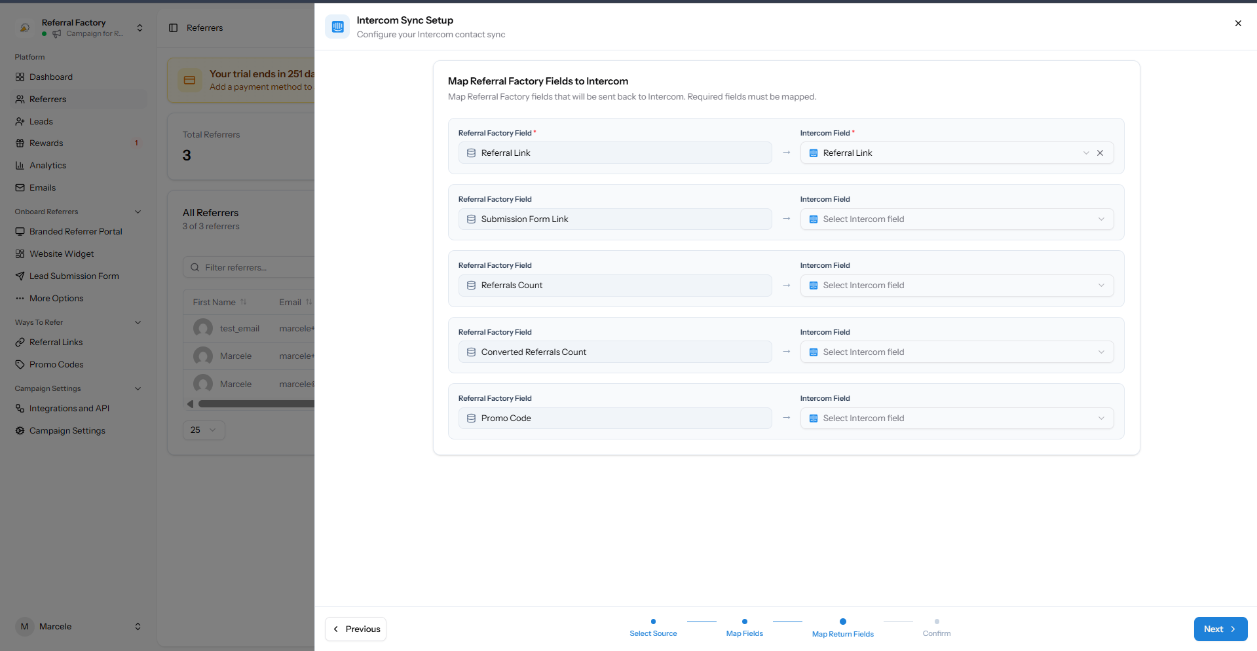This screenshot has width=1257, height=651.
Task: Click the horizontal scrollbar under referrers table
Action: 255,404
